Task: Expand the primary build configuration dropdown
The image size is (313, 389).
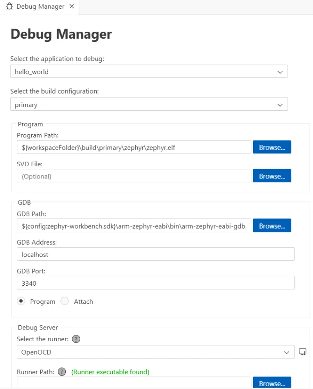Action: [149, 104]
